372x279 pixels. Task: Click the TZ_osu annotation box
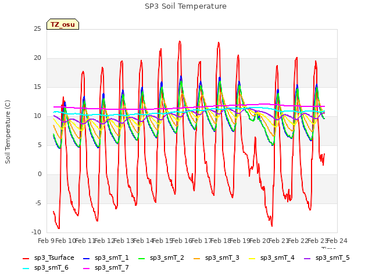[63, 24]
